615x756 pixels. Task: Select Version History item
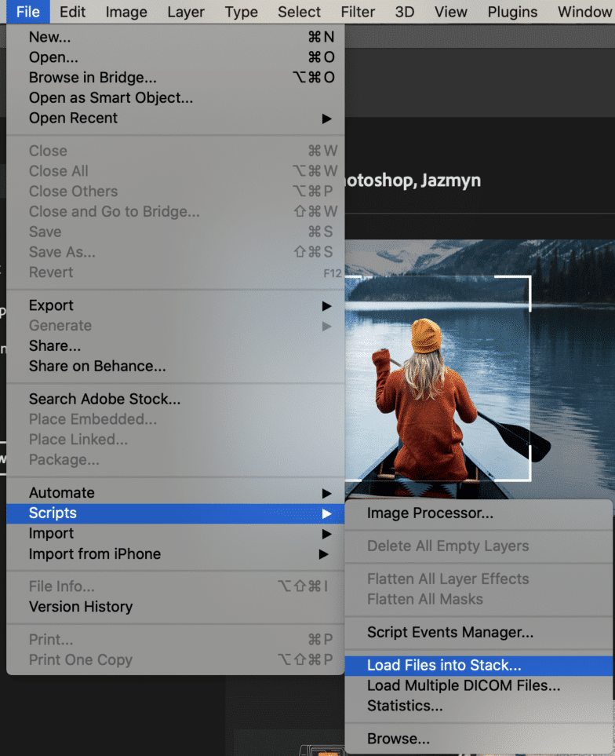pyautogui.click(x=81, y=607)
